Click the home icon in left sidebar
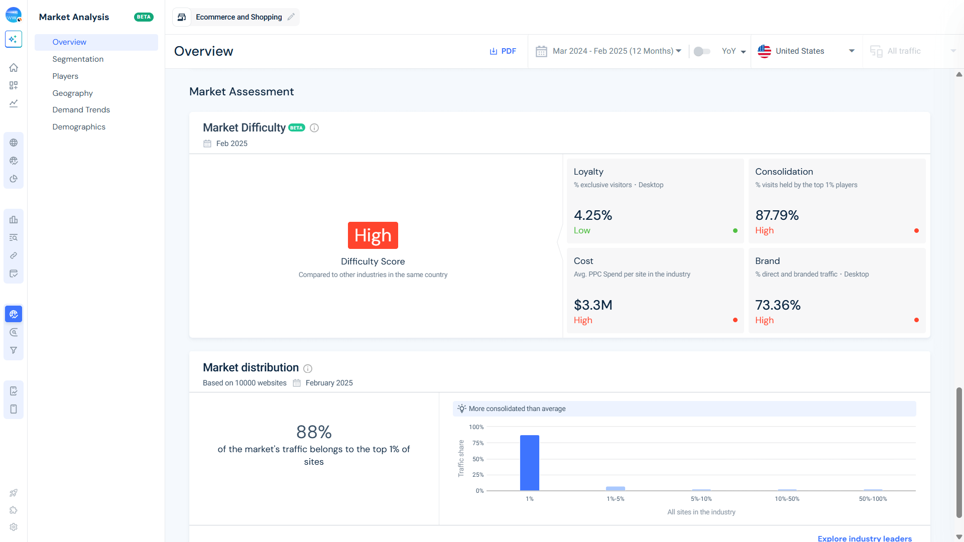964x542 pixels. [14, 67]
